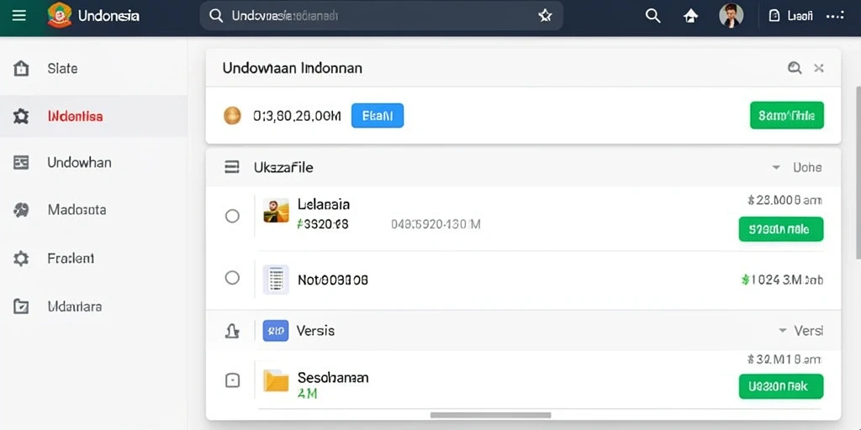Click the blue Ekanl button

pyautogui.click(x=378, y=116)
